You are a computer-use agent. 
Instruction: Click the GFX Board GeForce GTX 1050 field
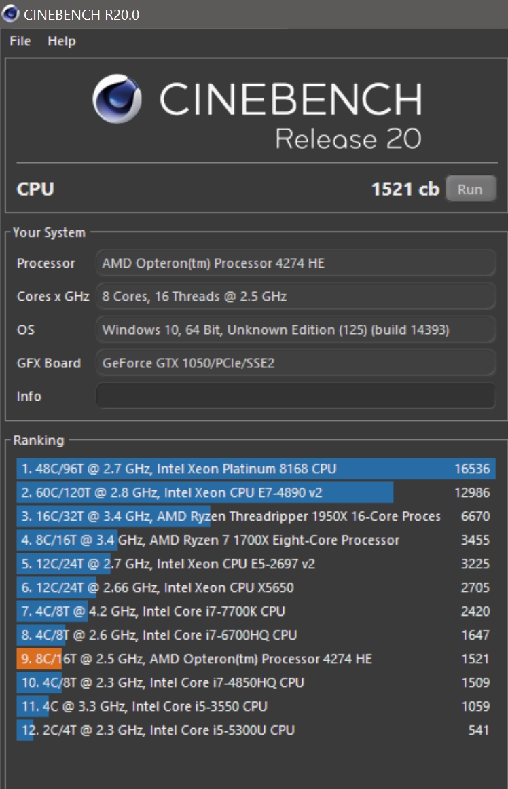tap(295, 363)
